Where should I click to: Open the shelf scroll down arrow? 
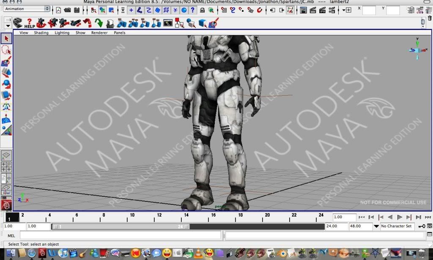point(423,27)
